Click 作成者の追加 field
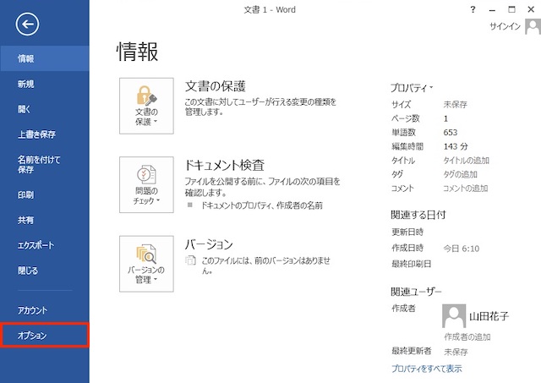The height and width of the screenshot is (383, 541). (x=467, y=336)
